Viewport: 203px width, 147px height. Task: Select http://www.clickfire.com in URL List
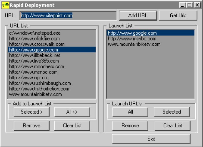click(52, 39)
